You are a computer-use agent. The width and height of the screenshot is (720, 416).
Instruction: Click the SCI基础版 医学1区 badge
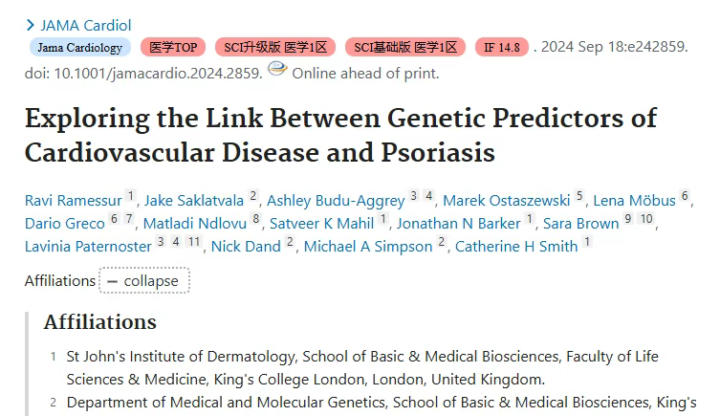[x=405, y=47]
